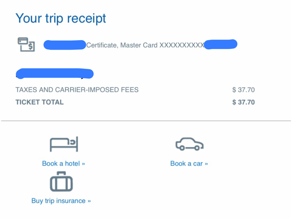Viewport: 292px width, 219px height.
Task: Click the Certificate, Master Card payment text
Action: coord(145,45)
